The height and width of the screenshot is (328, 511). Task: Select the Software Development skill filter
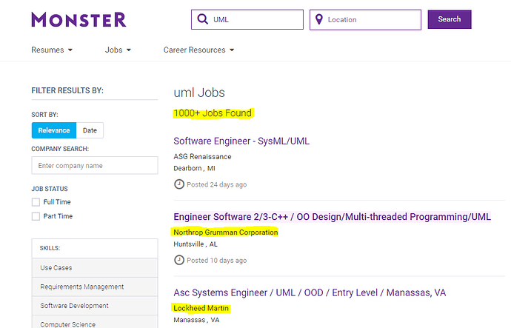[x=95, y=306]
